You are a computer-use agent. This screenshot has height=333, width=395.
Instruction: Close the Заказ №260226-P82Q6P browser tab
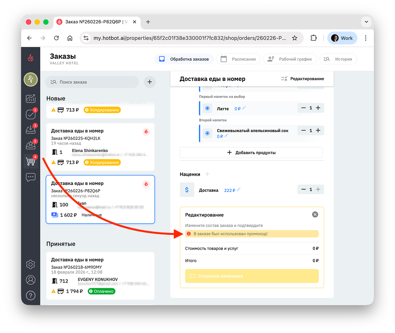(x=135, y=22)
